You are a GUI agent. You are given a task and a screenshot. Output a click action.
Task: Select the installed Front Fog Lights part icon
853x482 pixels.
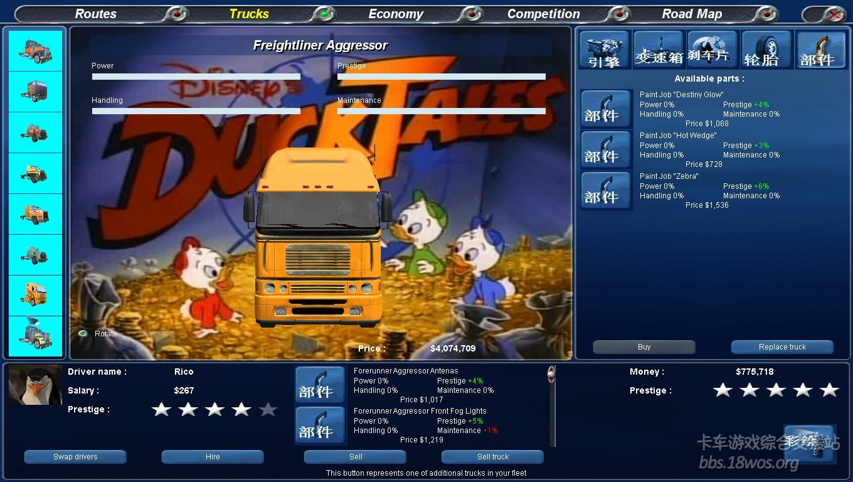coord(321,425)
